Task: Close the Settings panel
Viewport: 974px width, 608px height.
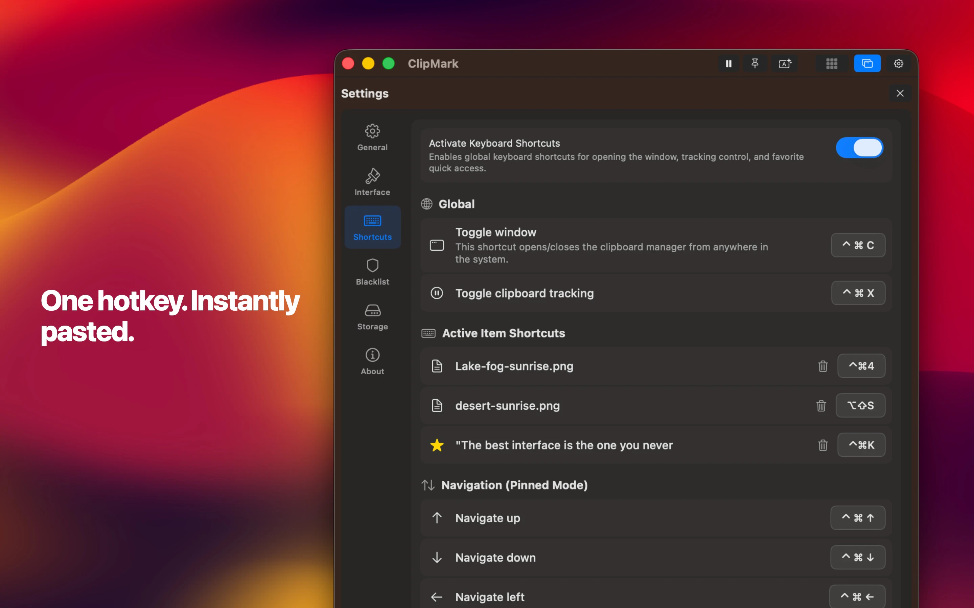Action: [x=900, y=93]
